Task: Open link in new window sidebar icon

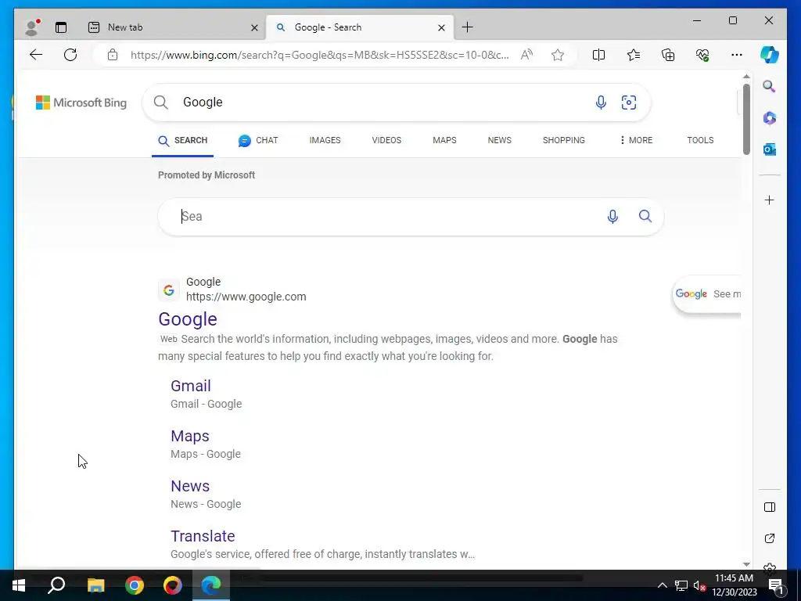Action: (770, 538)
